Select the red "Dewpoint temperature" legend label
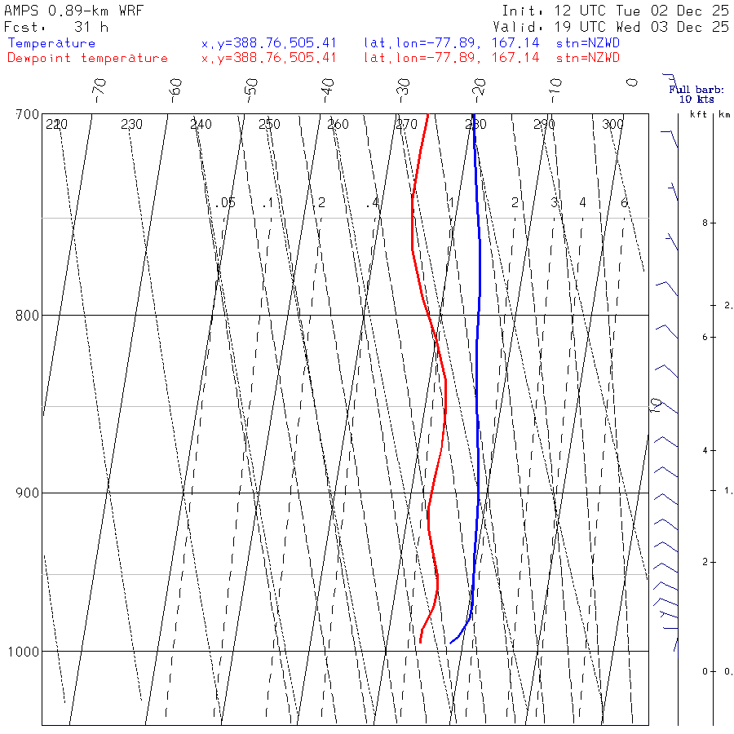Image resolution: width=734 pixels, height=734 pixels. [87, 58]
